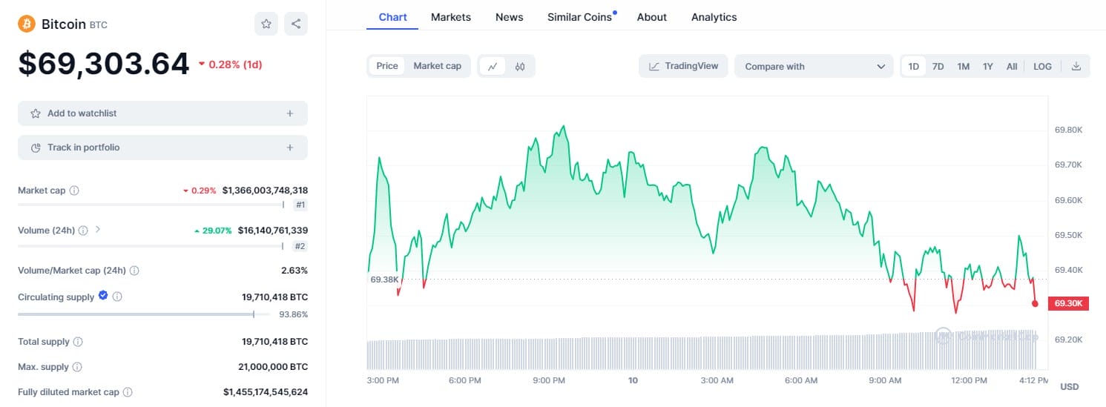Click the Bitcoin logo icon
The image size is (1106, 407).
click(27, 24)
